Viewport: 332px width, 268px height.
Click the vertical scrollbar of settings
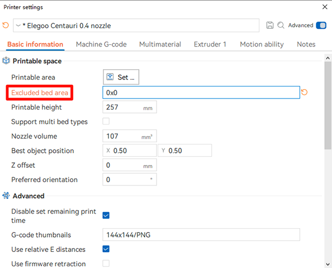point(327,105)
